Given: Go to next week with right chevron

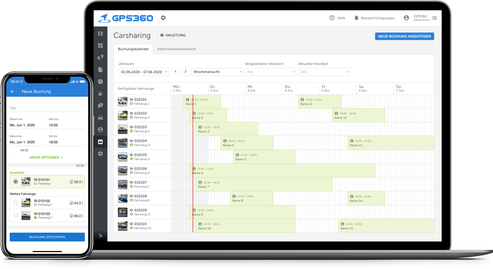Looking at the screenshot, I should tap(186, 72).
